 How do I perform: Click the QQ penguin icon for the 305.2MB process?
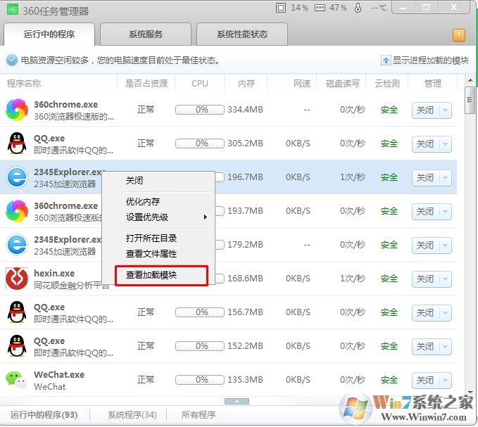(x=17, y=144)
